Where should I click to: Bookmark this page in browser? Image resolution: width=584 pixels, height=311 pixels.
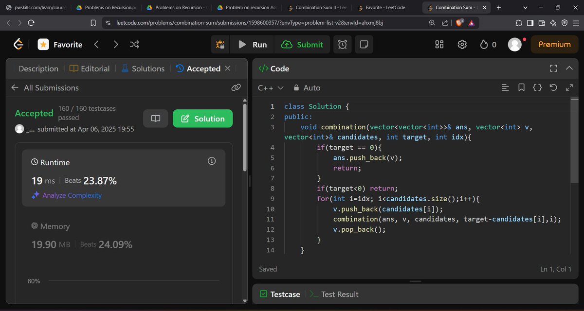(93, 23)
